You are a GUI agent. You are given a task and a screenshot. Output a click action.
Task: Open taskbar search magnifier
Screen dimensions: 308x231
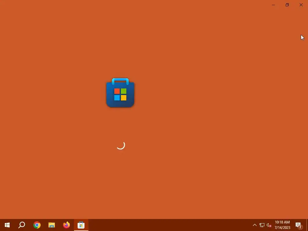tap(22, 225)
